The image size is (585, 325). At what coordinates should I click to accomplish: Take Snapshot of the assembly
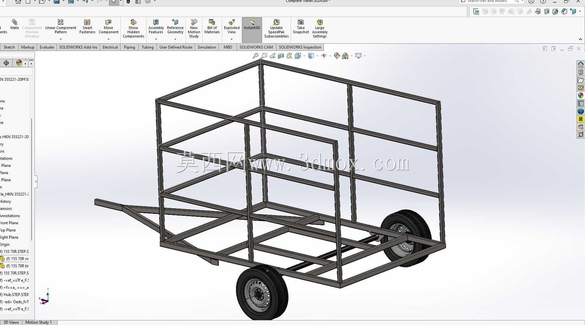(301, 26)
